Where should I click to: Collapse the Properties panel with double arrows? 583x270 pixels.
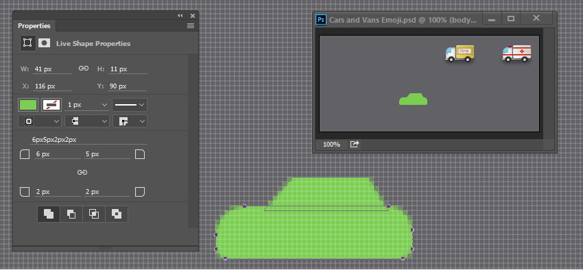pos(180,16)
